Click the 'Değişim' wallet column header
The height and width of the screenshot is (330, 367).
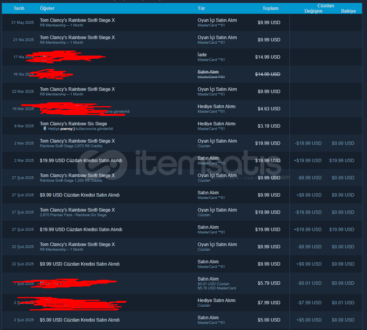coord(313,11)
